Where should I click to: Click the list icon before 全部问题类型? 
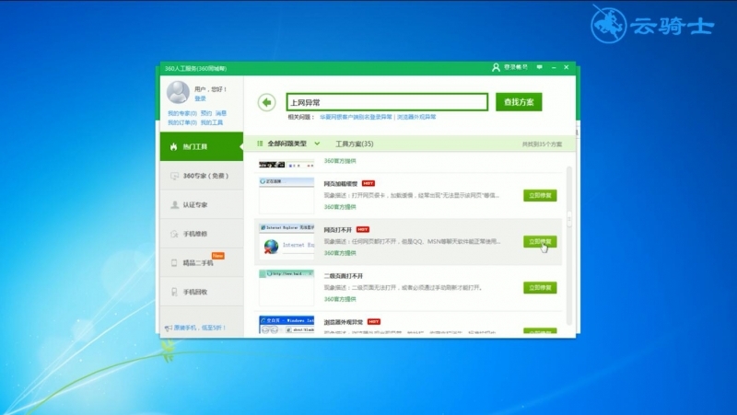point(260,144)
